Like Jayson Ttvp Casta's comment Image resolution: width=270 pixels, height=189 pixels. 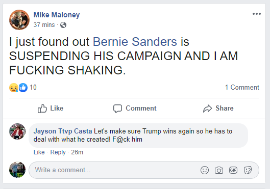pos(39,152)
